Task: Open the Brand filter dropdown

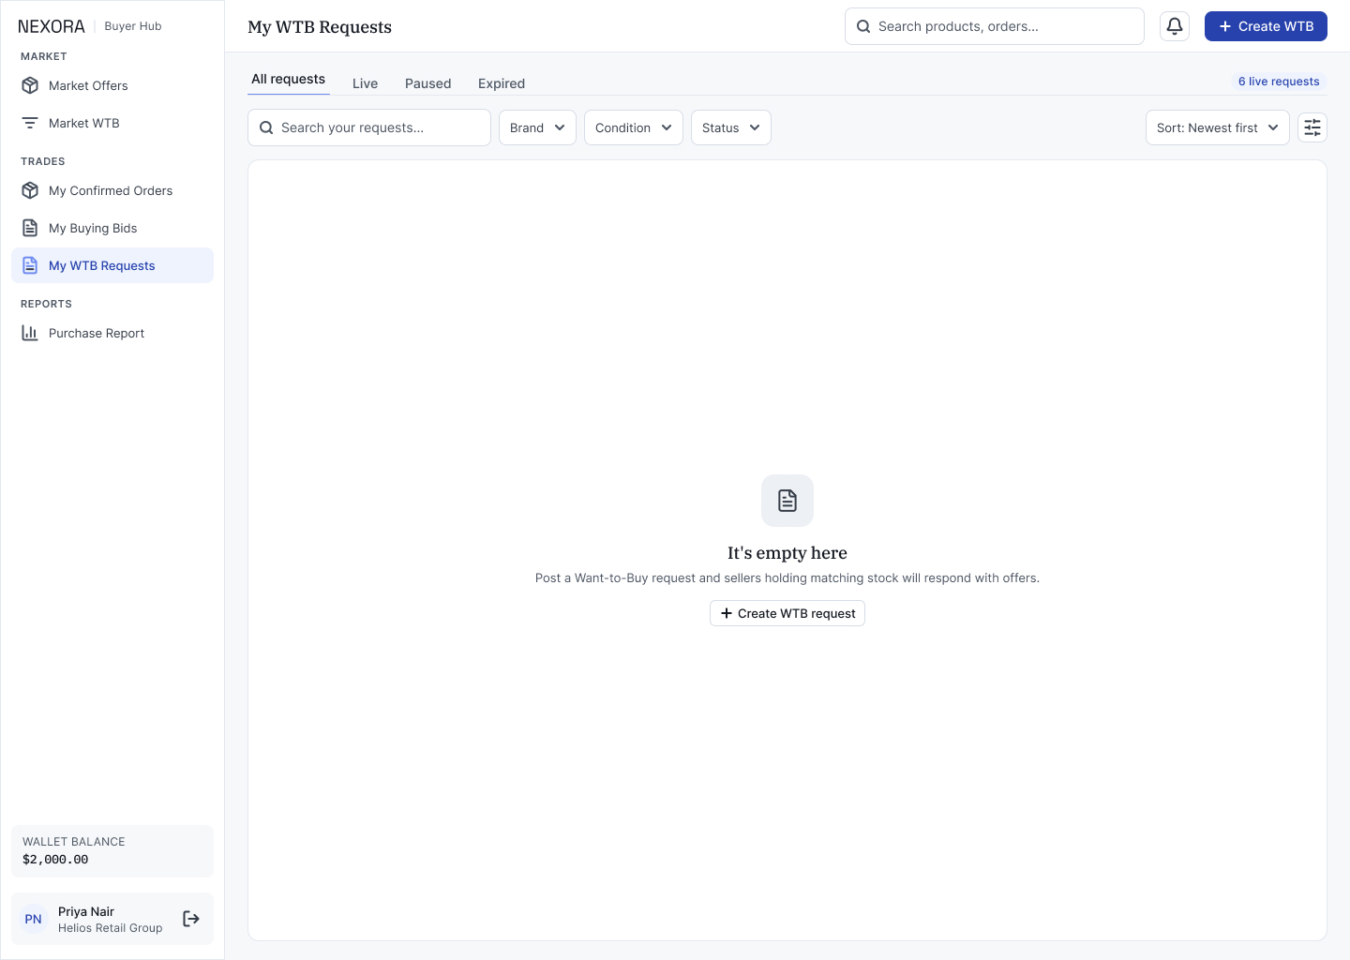Action: (537, 127)
